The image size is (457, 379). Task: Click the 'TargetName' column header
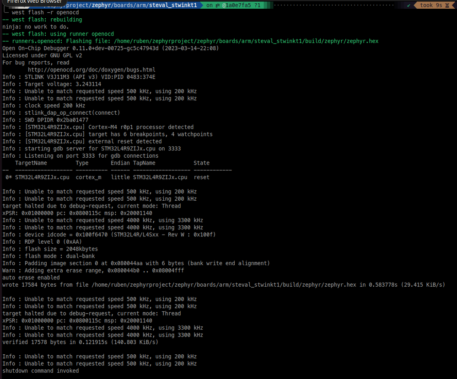pyautogui.click(x=31, y=163)
